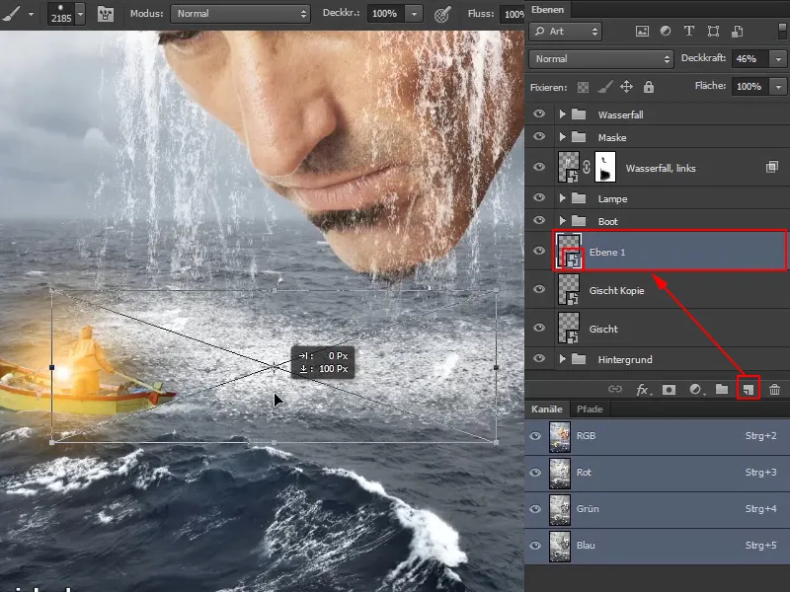Open the Art layer filter dropdown
This screenshot has width=790, height=592.
point(565,32)
